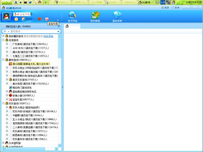Click the 宝宝乐园 pink toolbar icon
Image resolution: width=203 pixels, height=152 pixels.
point(47,19)
